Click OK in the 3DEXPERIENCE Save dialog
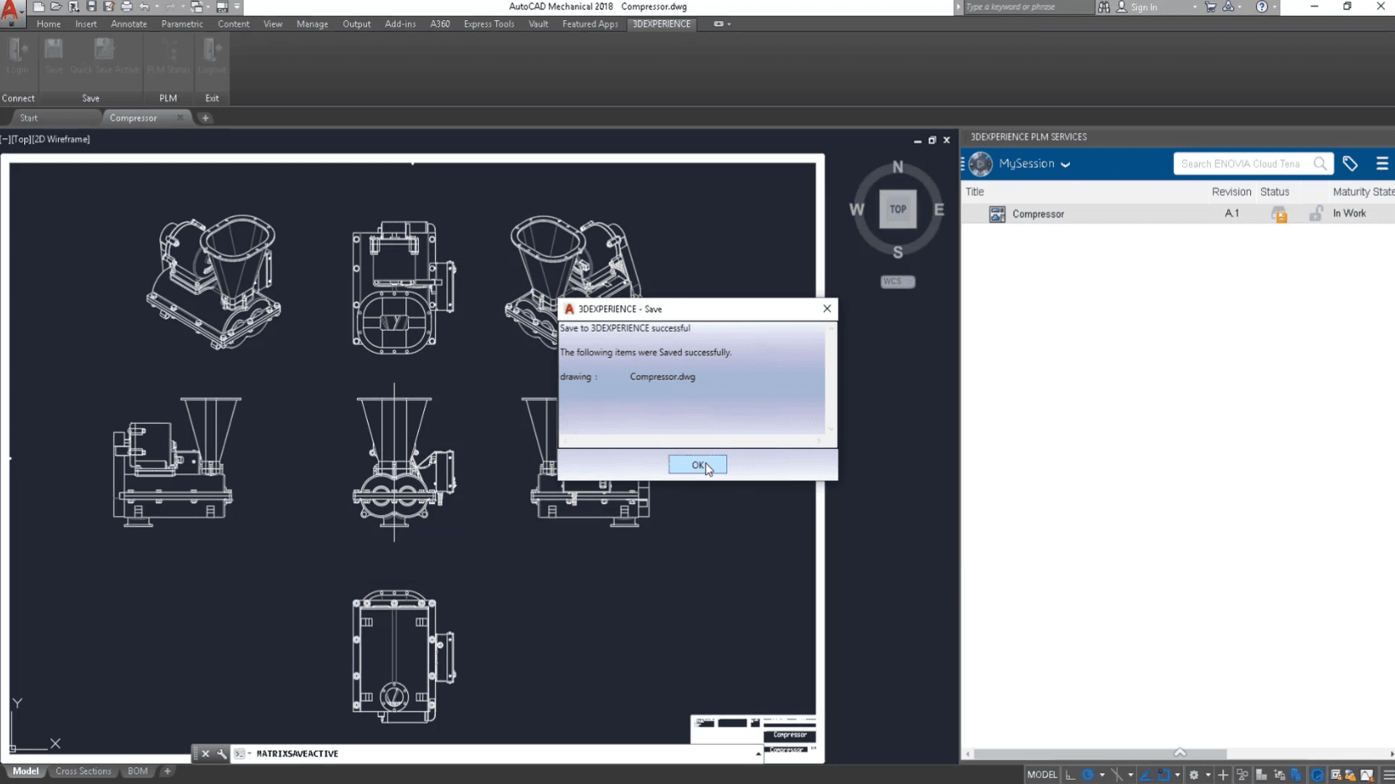 (697, 465)
